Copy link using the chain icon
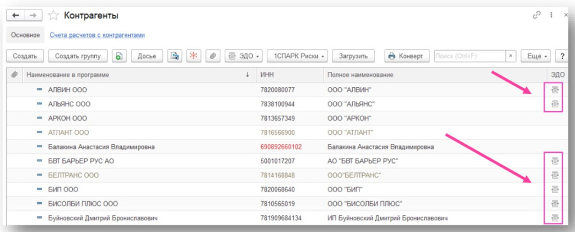Screen dimensions: 575x232 (536, 15)
